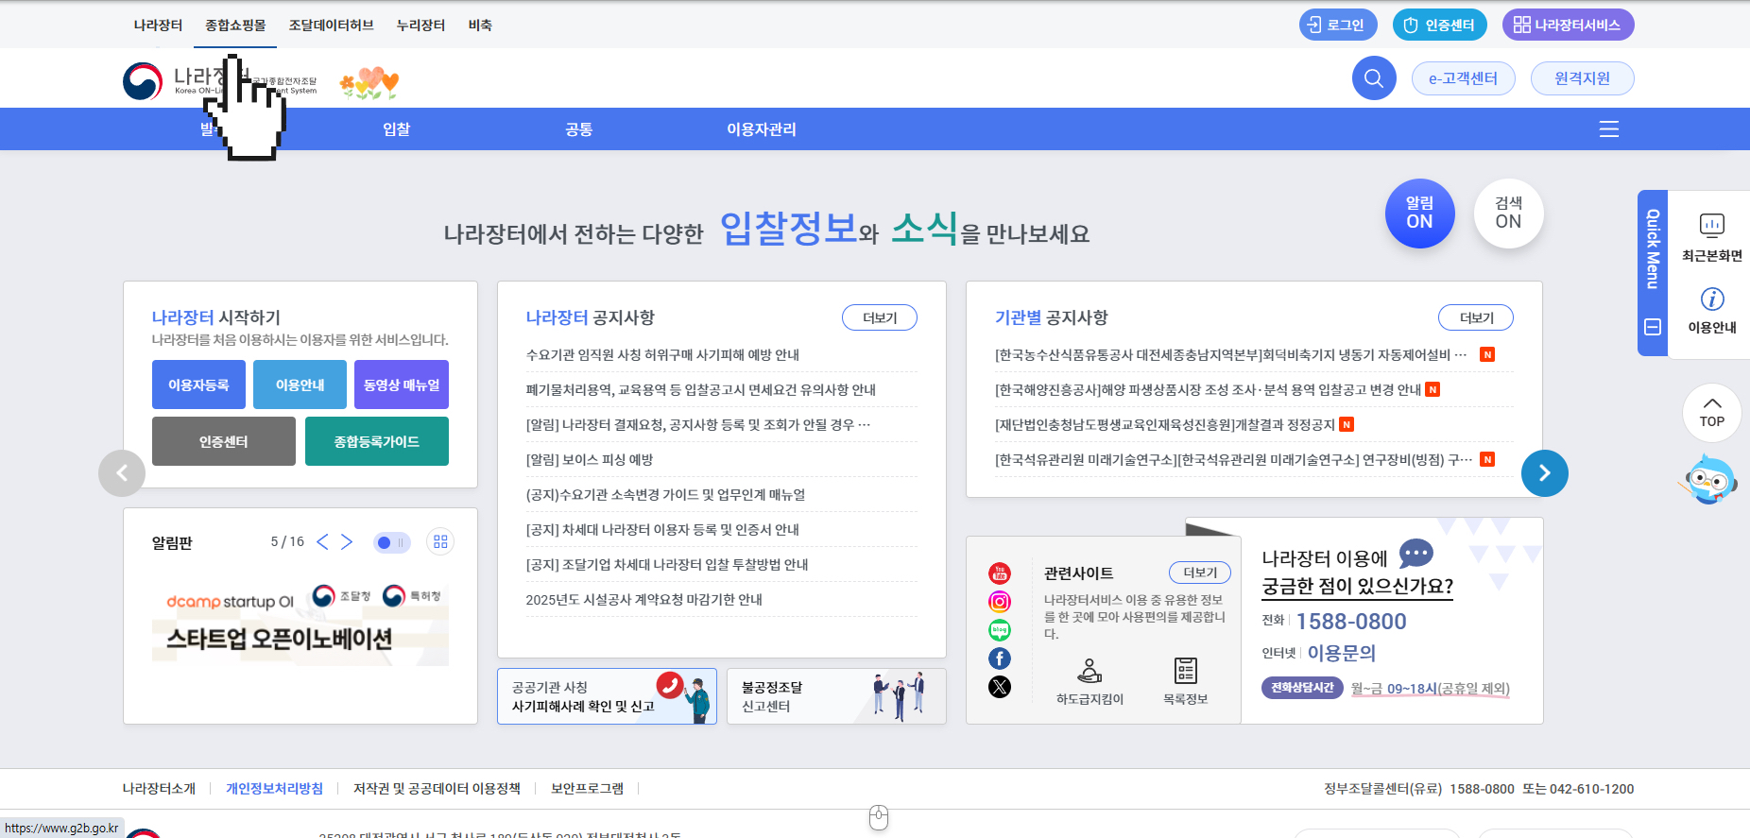Image resolution: width=1750 pixels, height=838 pixels.
Task: Open e-고객센터 button
Action: pyautogui.click(x=1463, y=78)
